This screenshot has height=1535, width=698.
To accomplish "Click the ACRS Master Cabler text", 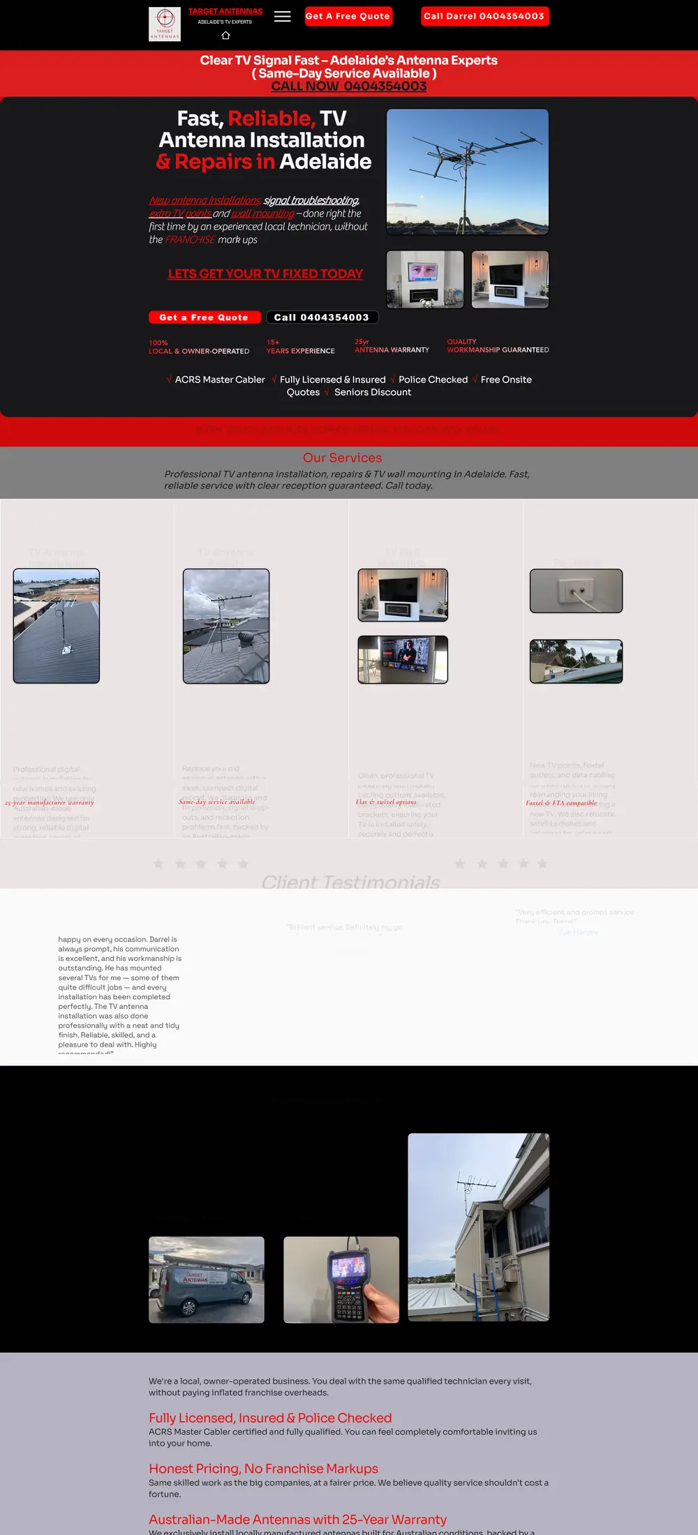I will (220, 380).
